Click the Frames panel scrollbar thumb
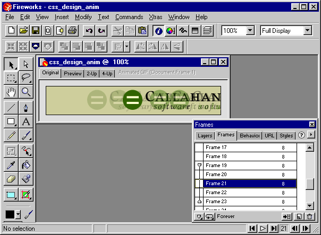The image size is (321, 235). [310, 184]
